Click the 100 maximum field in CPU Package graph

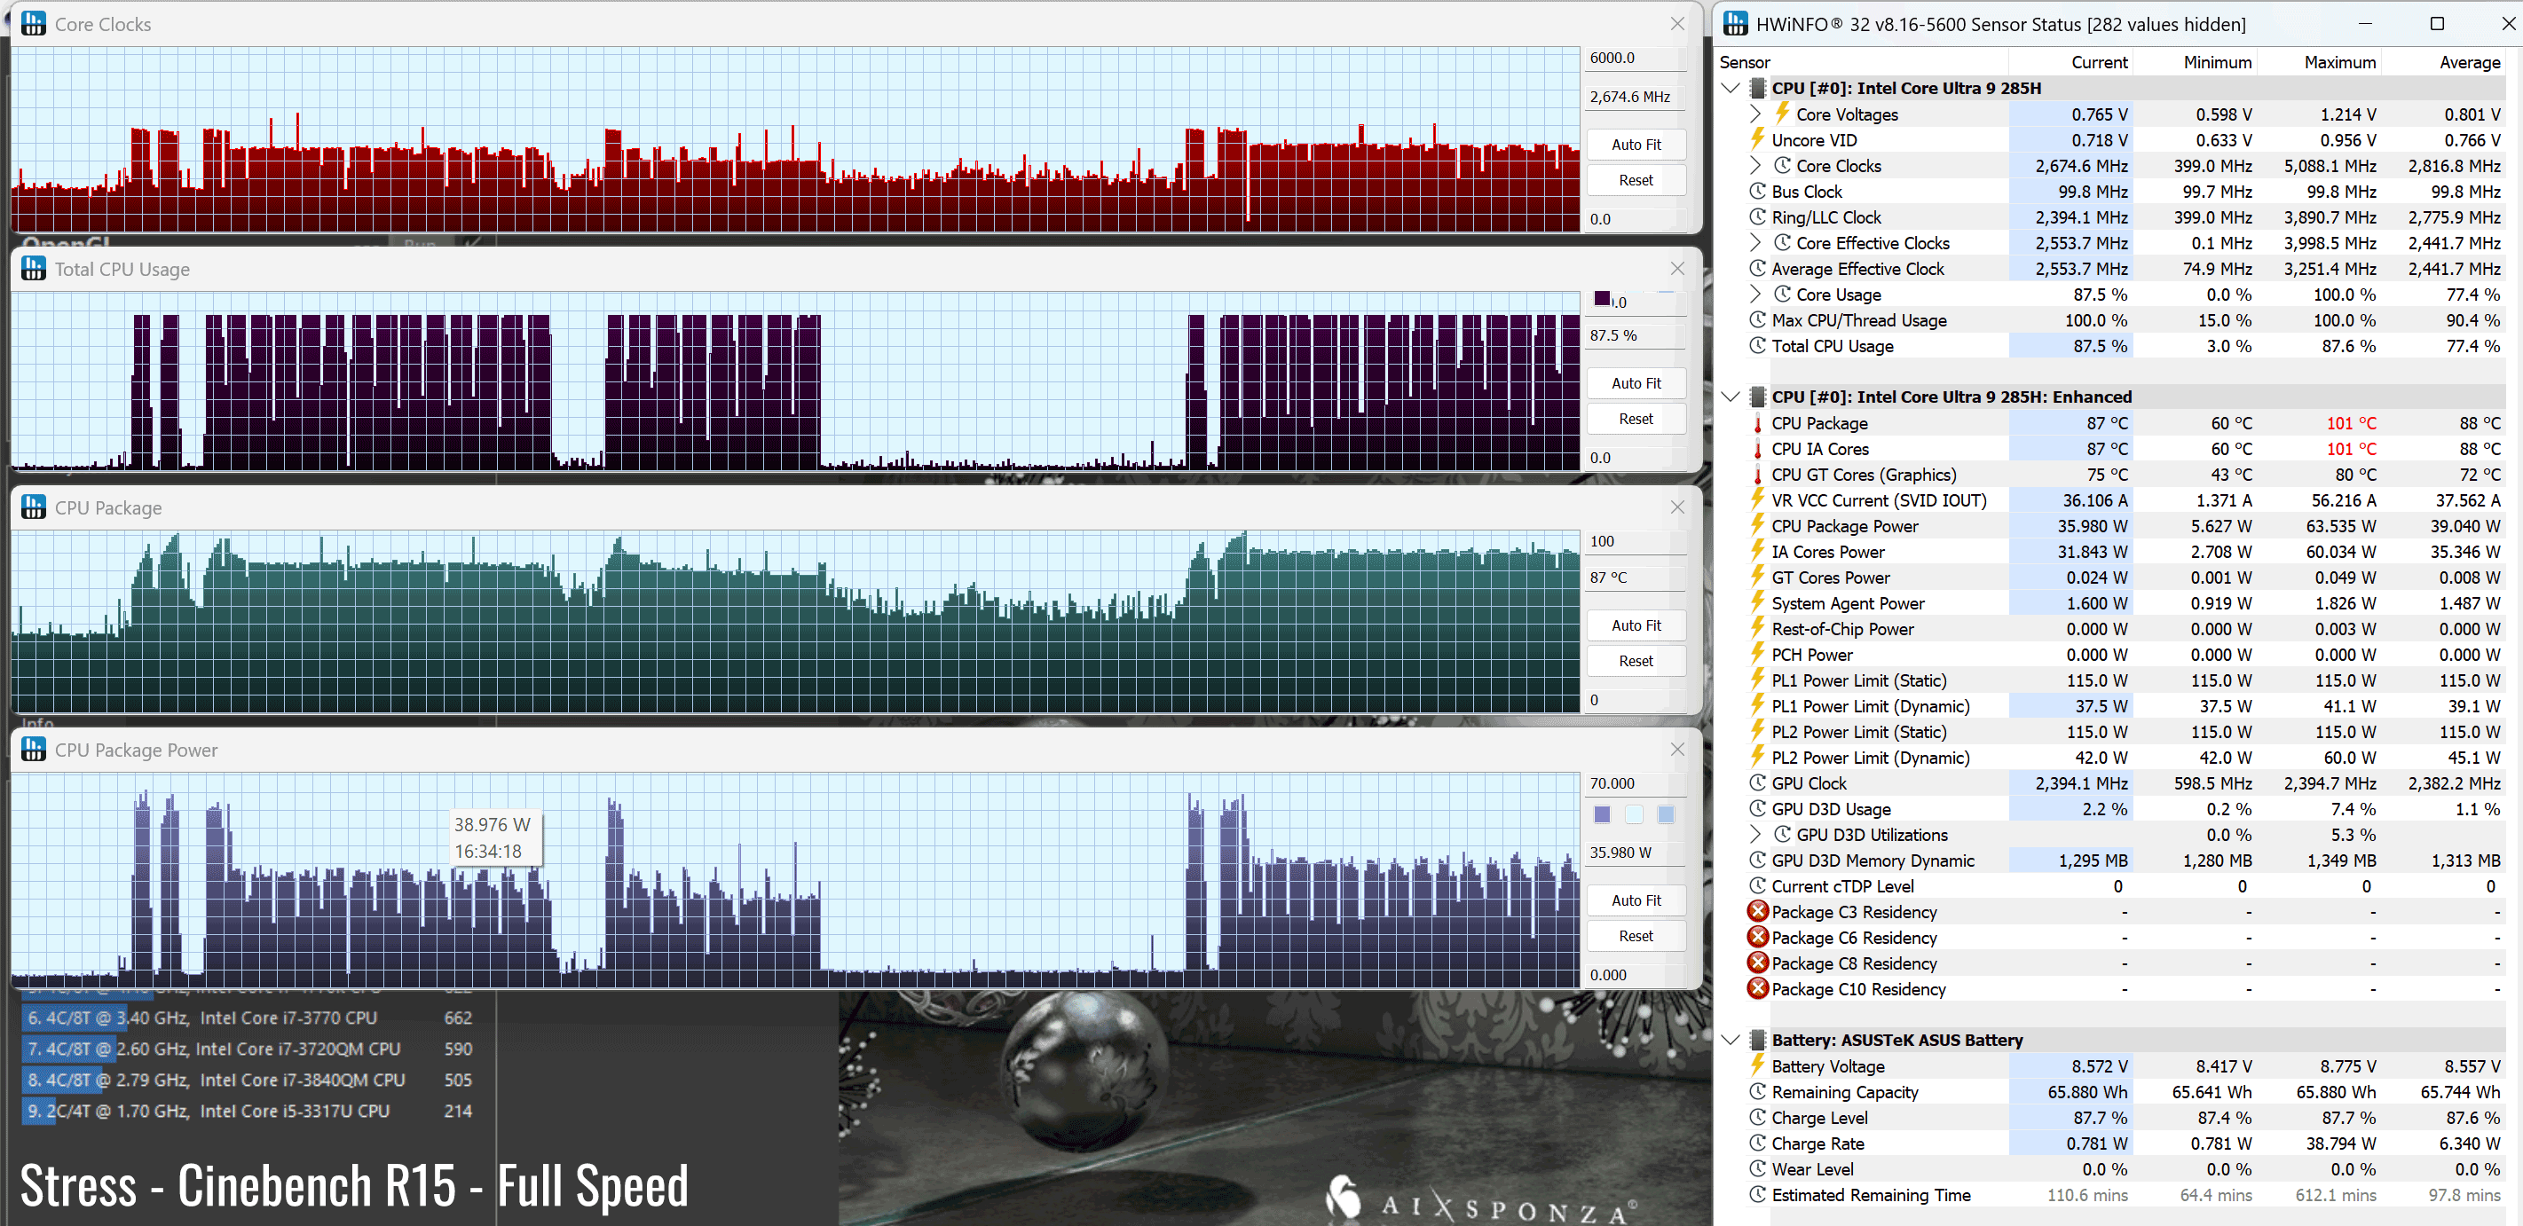pos(1636,541)
